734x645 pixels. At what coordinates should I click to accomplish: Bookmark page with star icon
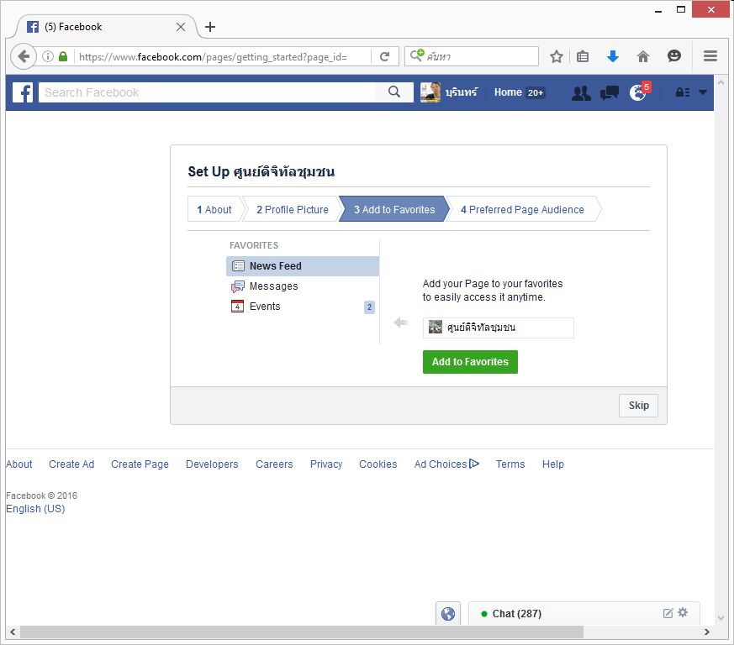(x=557, y=56)
